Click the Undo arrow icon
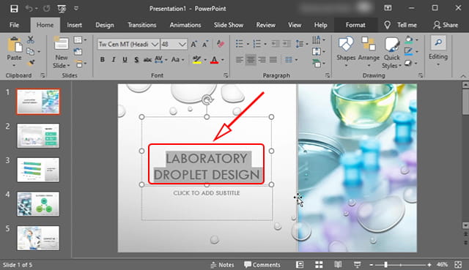This screenshot has width=469, height=270. click(x=29, y=8)
